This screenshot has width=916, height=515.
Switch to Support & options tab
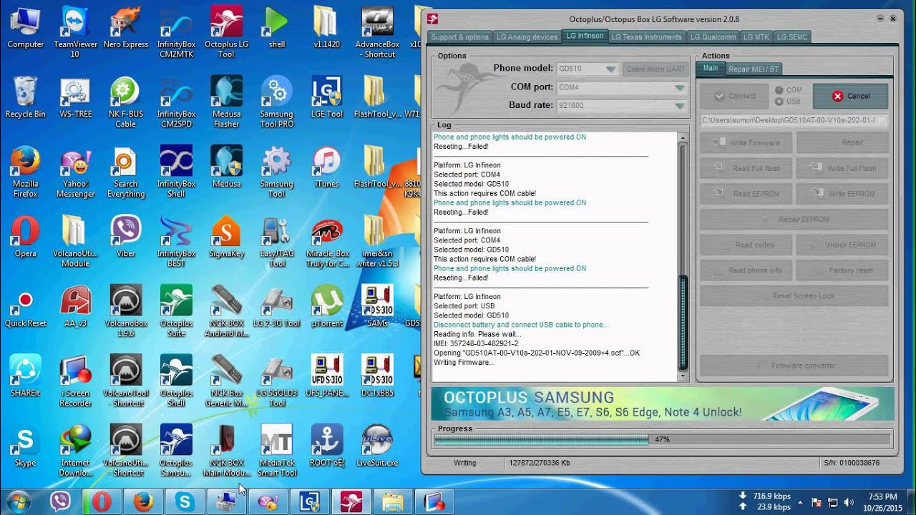point(459,37)
